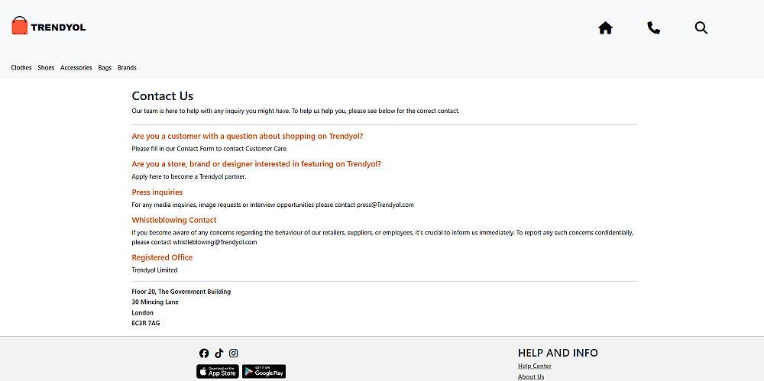This screenshot has height=381, width=764.
Task: Select Accessories in the navigation bar
Action: coord(76,68)
